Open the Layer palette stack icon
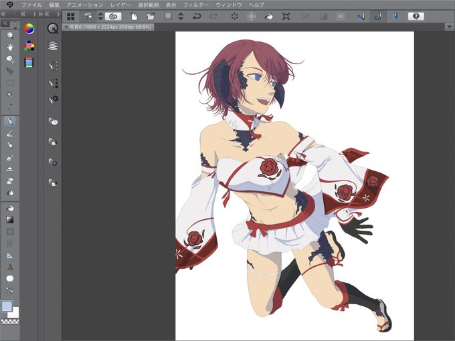 53,46
